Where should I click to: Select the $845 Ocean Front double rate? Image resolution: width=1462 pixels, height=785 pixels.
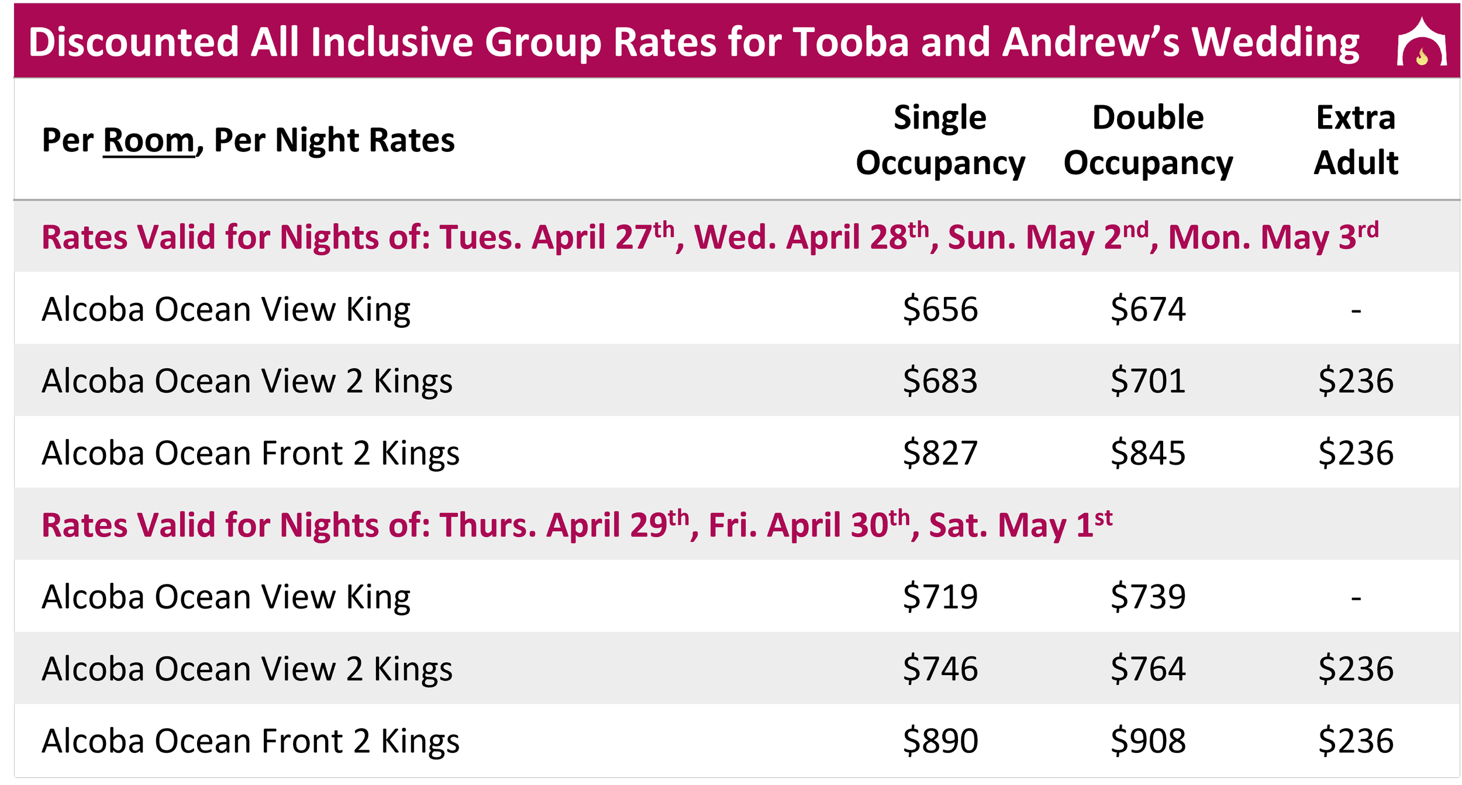point(1148,452)
